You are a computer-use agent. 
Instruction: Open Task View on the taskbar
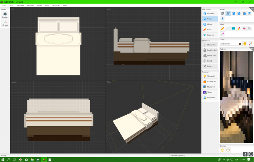pyautogui.click(x=14, y=159)
